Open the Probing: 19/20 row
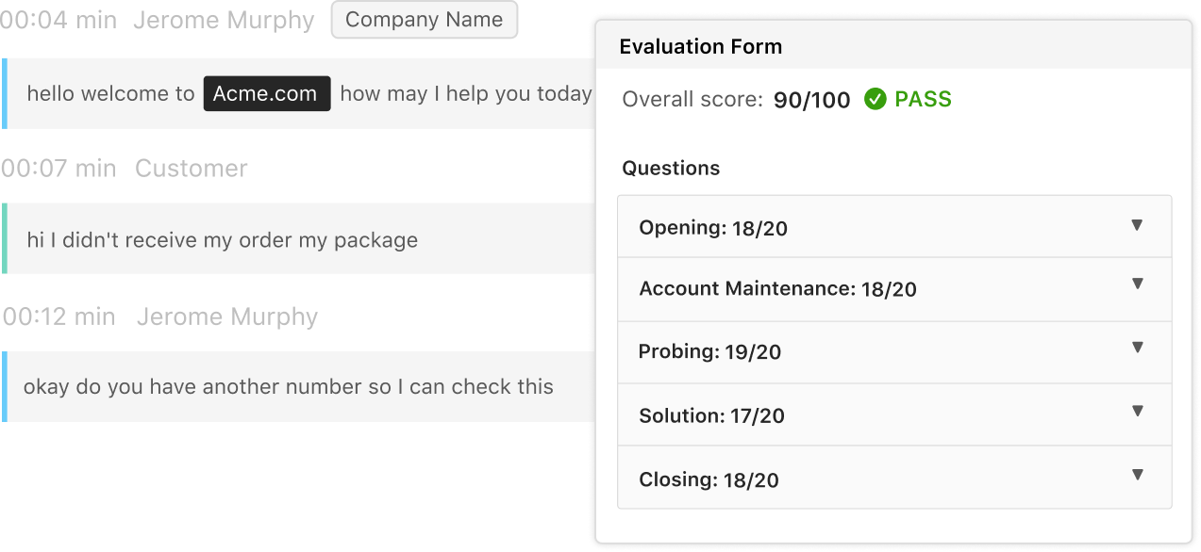The height and width of the screenshot is (552, 1201). point(894,352)
